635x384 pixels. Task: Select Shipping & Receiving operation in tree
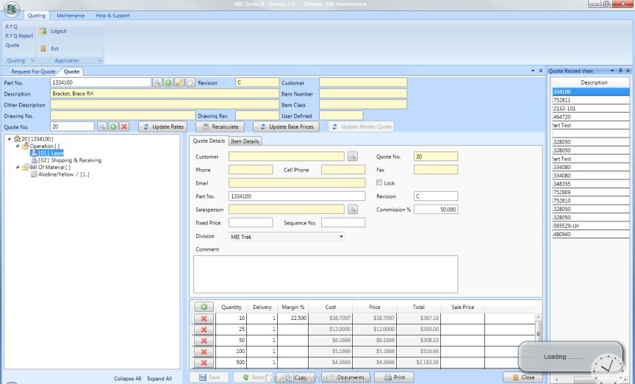click(69, 160)
